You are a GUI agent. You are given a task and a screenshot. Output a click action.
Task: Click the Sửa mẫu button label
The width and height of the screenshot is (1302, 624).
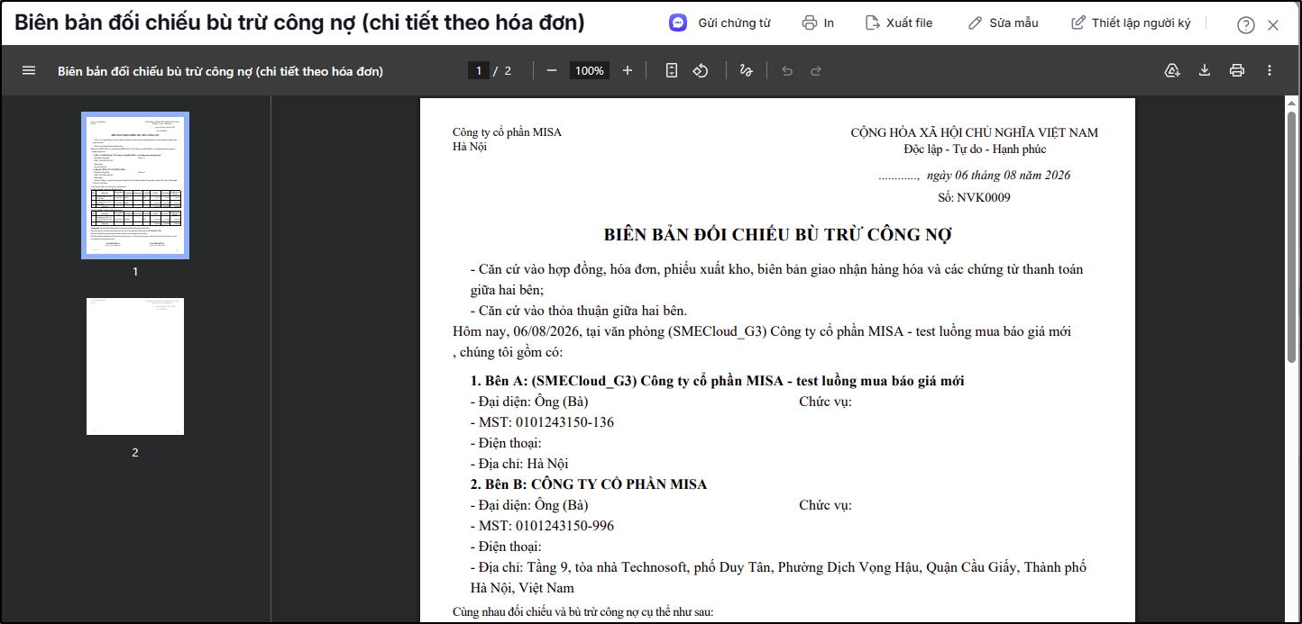pyautogui.click(x=1013, y=23)
